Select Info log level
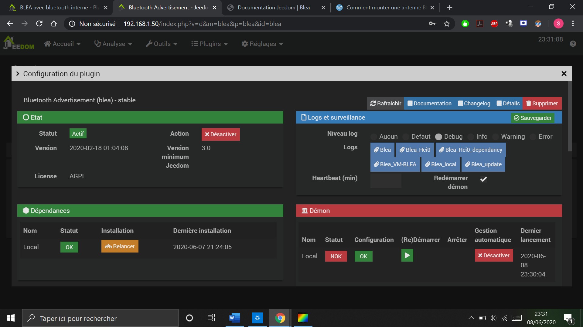The image size is (583, 327). point(471,137)
